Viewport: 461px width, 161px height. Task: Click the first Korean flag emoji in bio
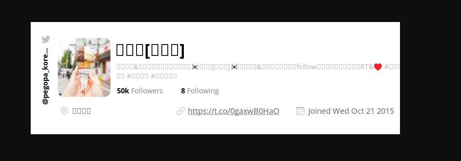[194, 67]
